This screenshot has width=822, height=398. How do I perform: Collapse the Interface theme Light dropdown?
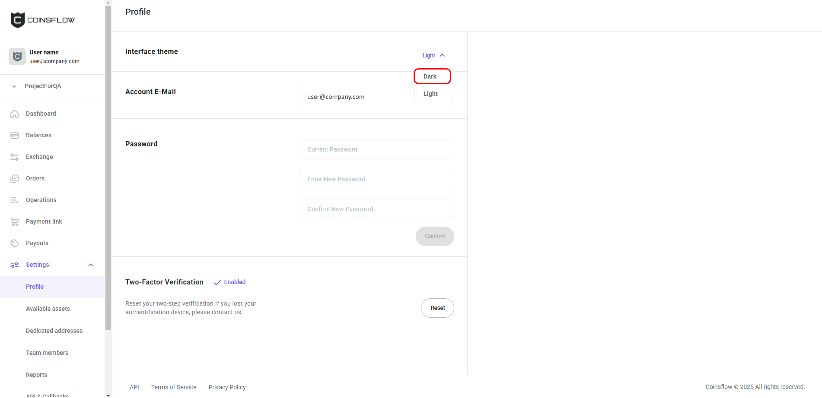click(433, 55)
